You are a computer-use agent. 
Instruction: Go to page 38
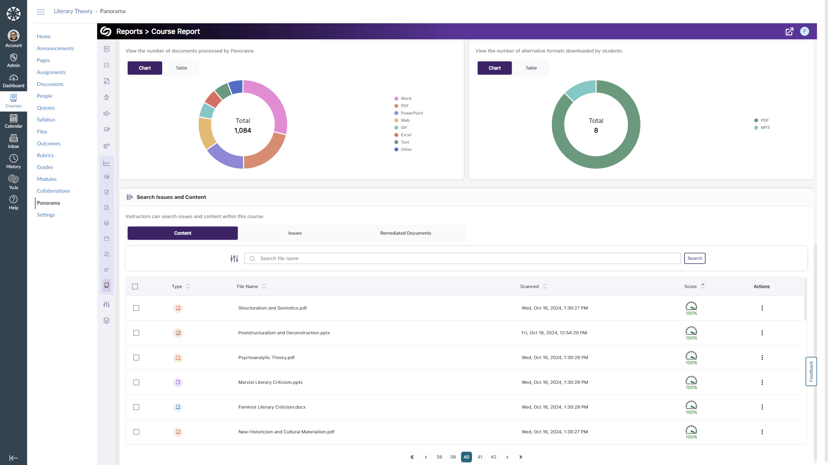point(439,457)
